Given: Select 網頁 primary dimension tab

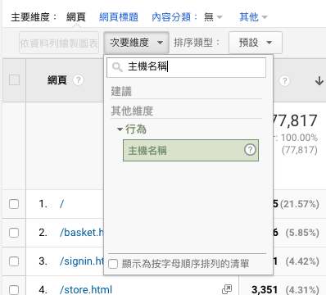Looking at the screenshot, I should 76,17.
